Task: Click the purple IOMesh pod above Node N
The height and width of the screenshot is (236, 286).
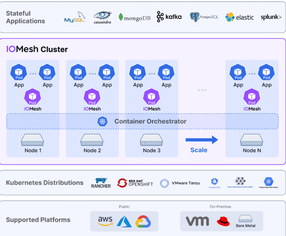Action: (252, 97)
